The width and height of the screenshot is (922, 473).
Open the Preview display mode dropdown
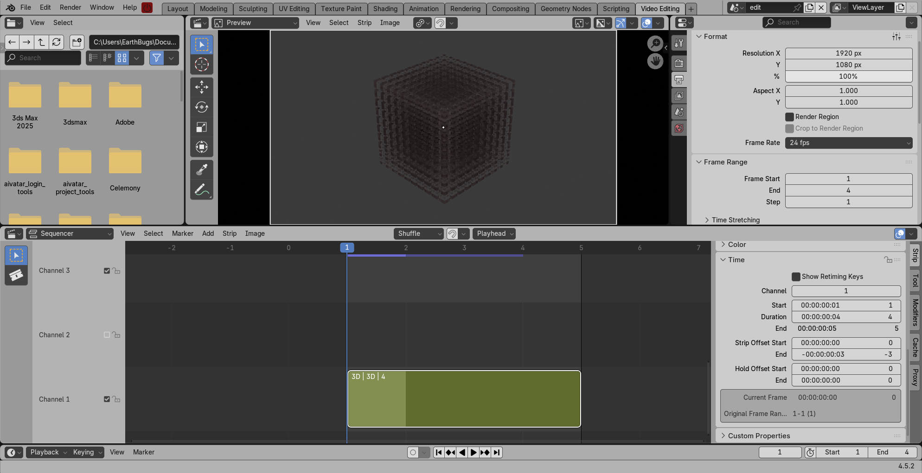256,23
